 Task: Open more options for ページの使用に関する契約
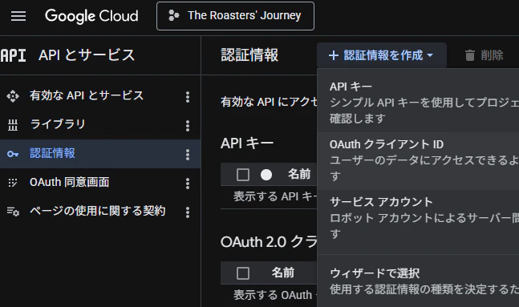(x=188, y=212)
